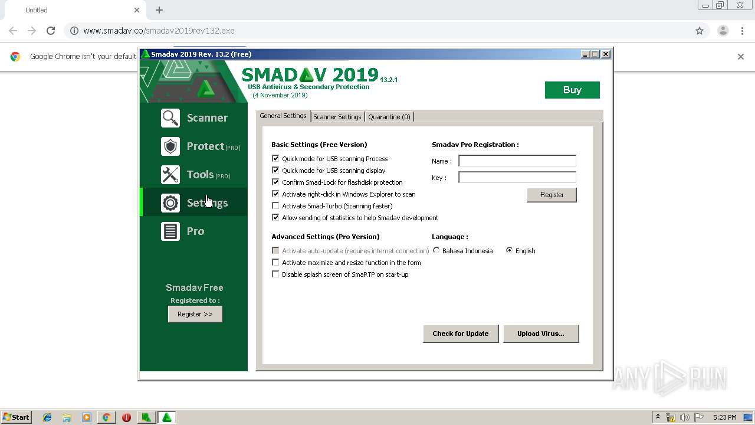The width and height of the screenshot is (755, 425).
Task: Switch to the General Settings tab
Action: coord(283,116)
